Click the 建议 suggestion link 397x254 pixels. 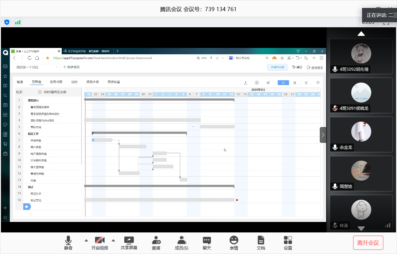(x=298, y=67)
